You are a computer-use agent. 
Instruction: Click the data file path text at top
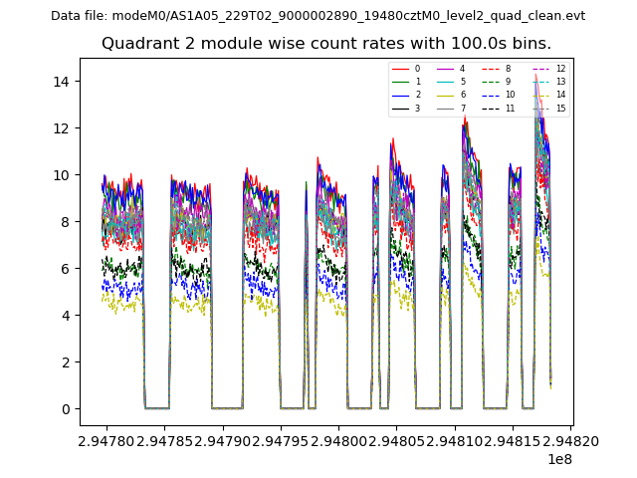(x=318, y=16)
